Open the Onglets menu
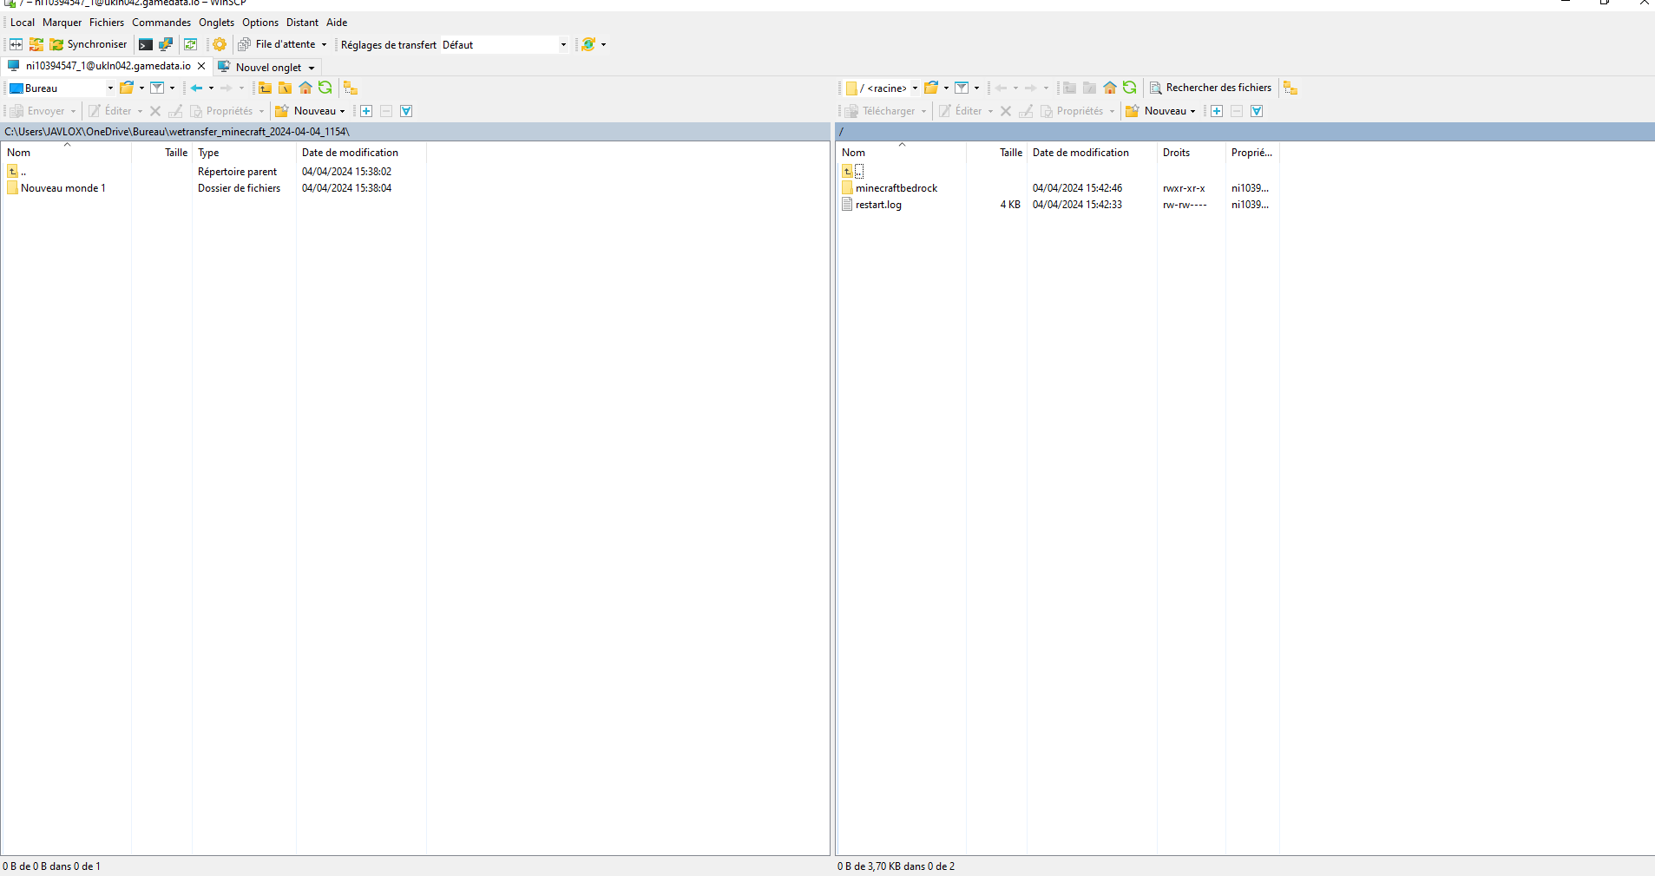Viewport: 1655px width, 876px height. (x=216, y=23)
